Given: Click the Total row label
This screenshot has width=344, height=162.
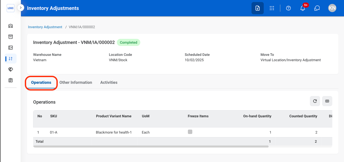Looking at the screenshot, I should [x=39, y=141].
